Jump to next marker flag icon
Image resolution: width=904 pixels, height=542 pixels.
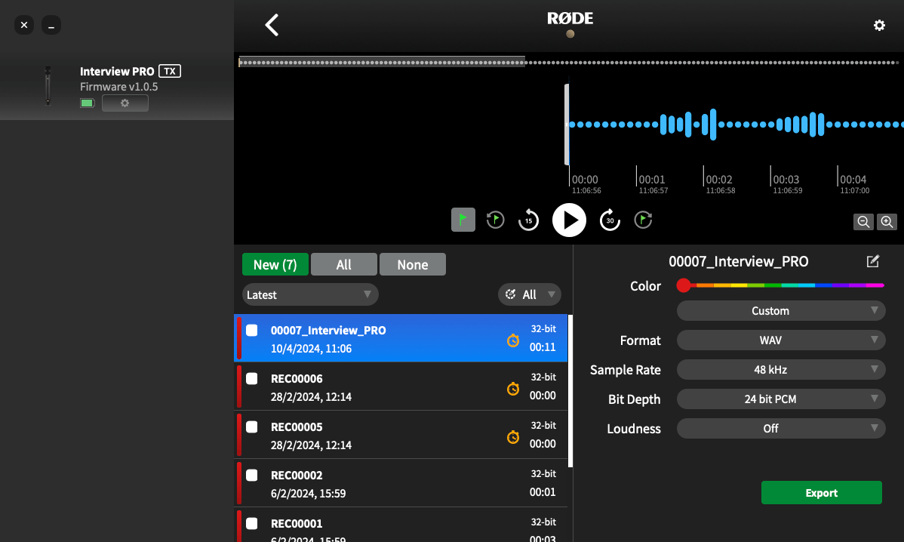pyautogui.click(x=643, y=220)
